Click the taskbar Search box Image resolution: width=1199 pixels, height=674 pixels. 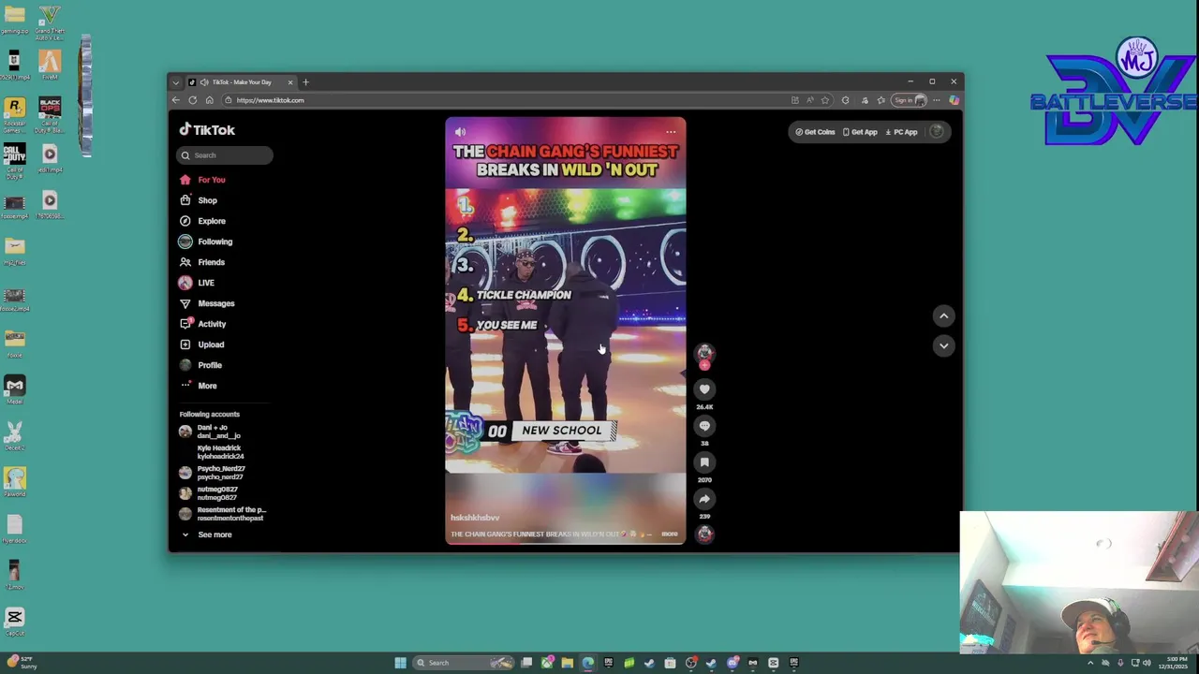click(x=465, y=663)
